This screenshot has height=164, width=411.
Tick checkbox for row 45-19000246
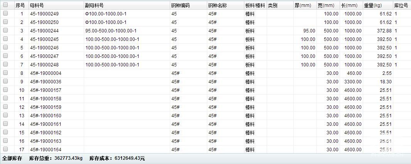[5, 47]
